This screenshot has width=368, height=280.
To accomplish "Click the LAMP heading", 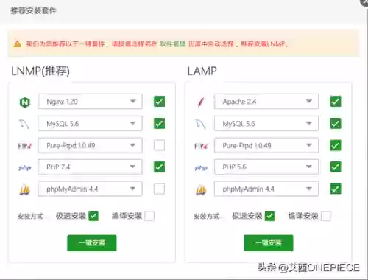I will [x=202, y=71].
